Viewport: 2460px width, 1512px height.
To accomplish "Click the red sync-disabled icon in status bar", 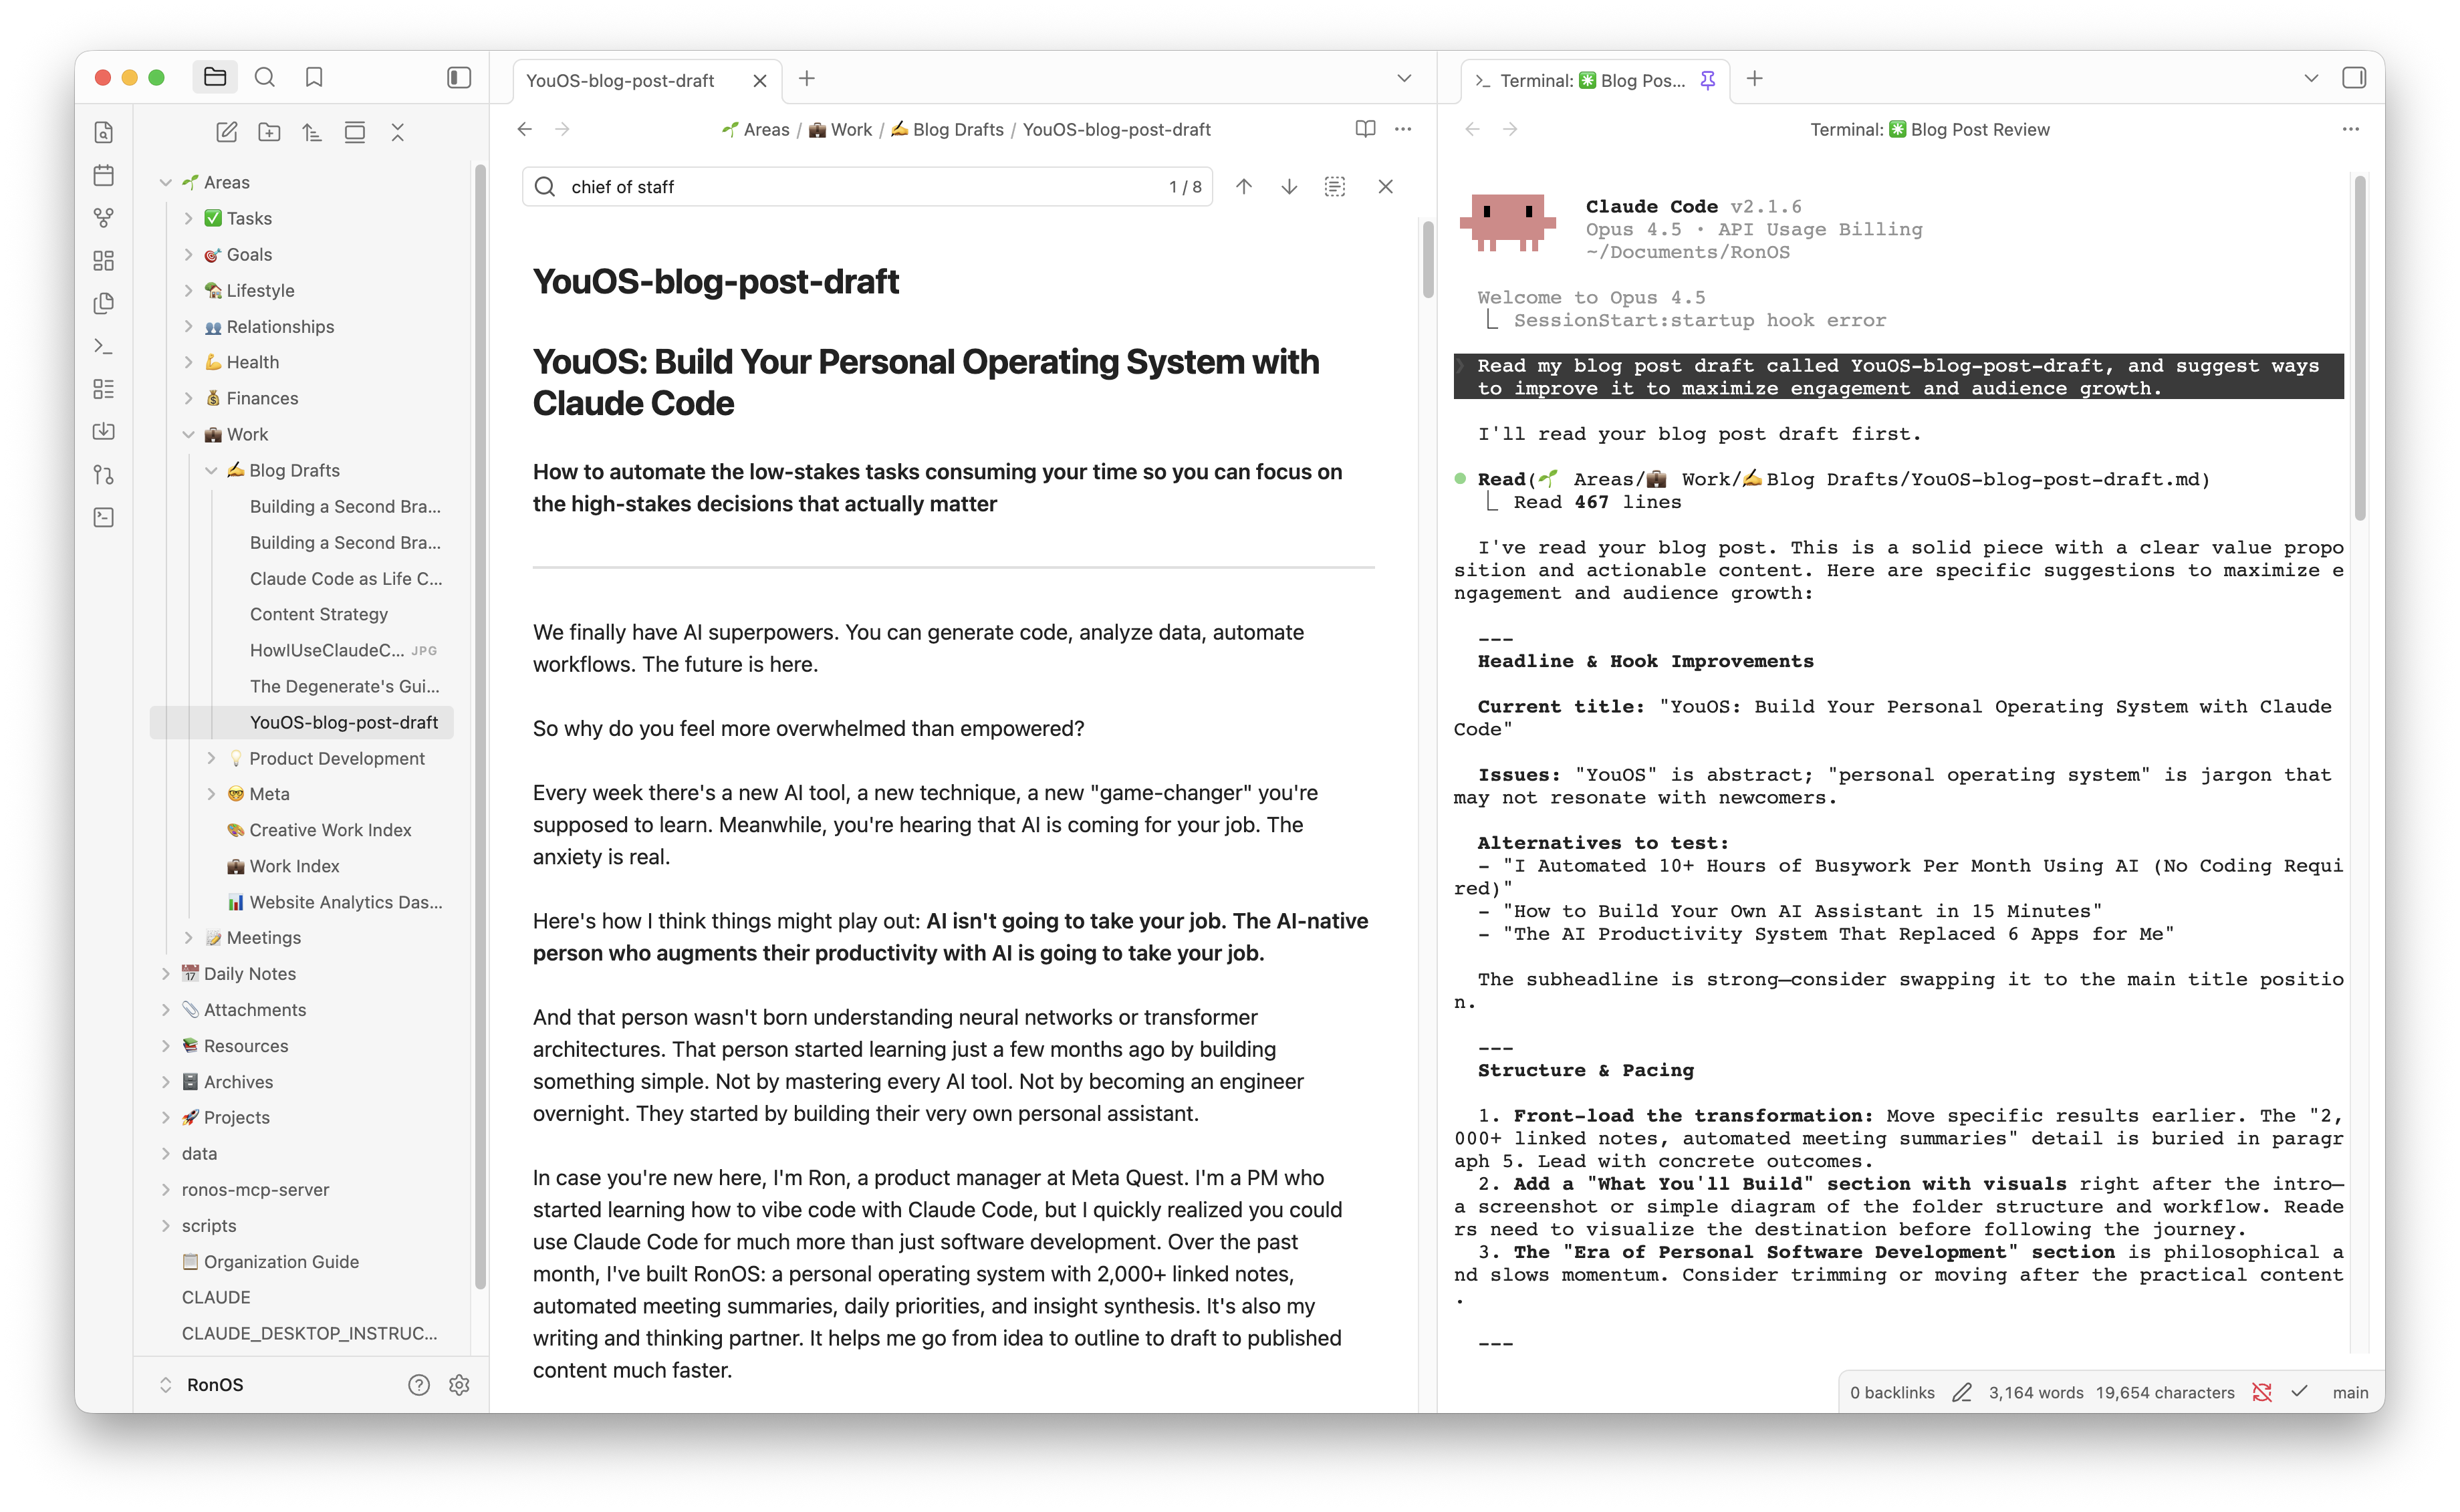I will coord(2262,1391).
